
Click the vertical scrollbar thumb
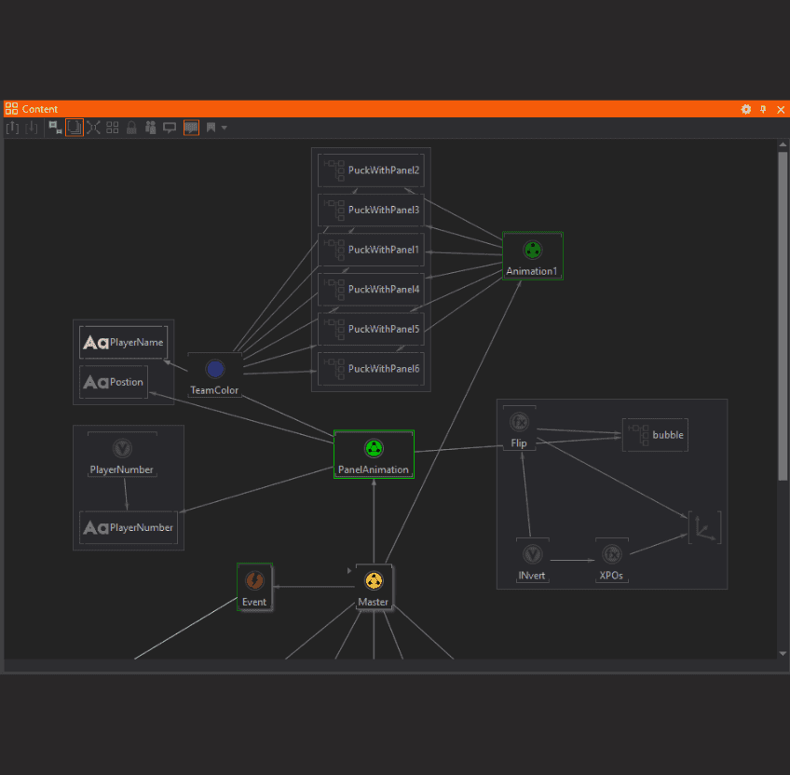pos(783,317)
